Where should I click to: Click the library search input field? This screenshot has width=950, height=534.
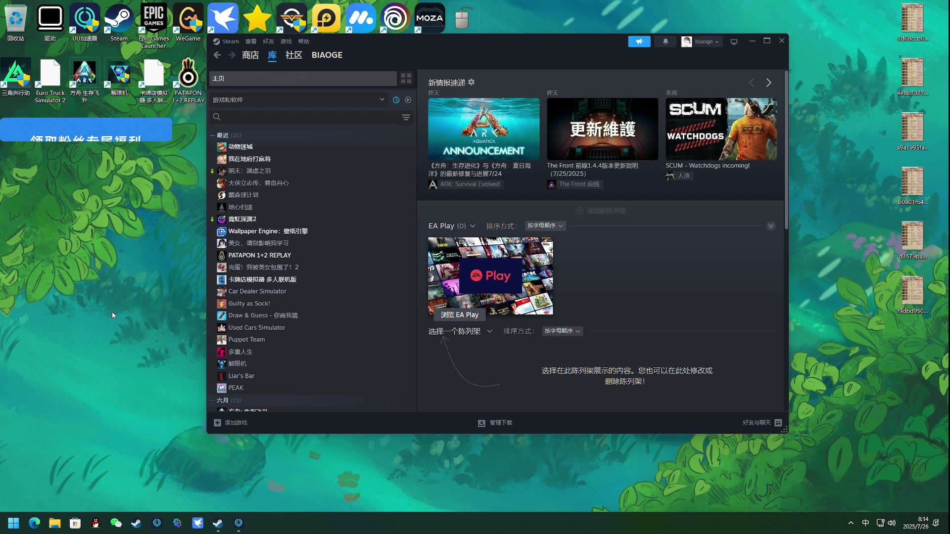311,117
